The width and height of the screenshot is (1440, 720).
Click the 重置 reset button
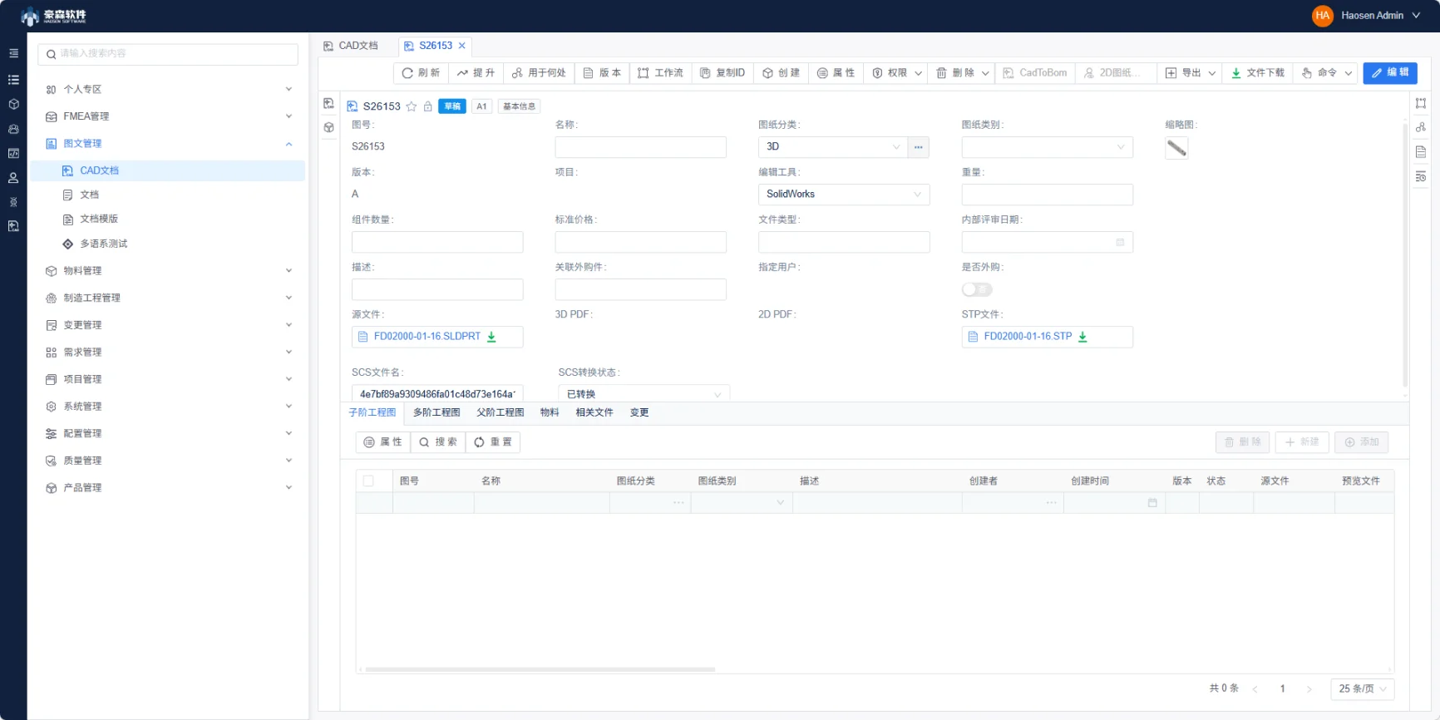coord(493,442)
